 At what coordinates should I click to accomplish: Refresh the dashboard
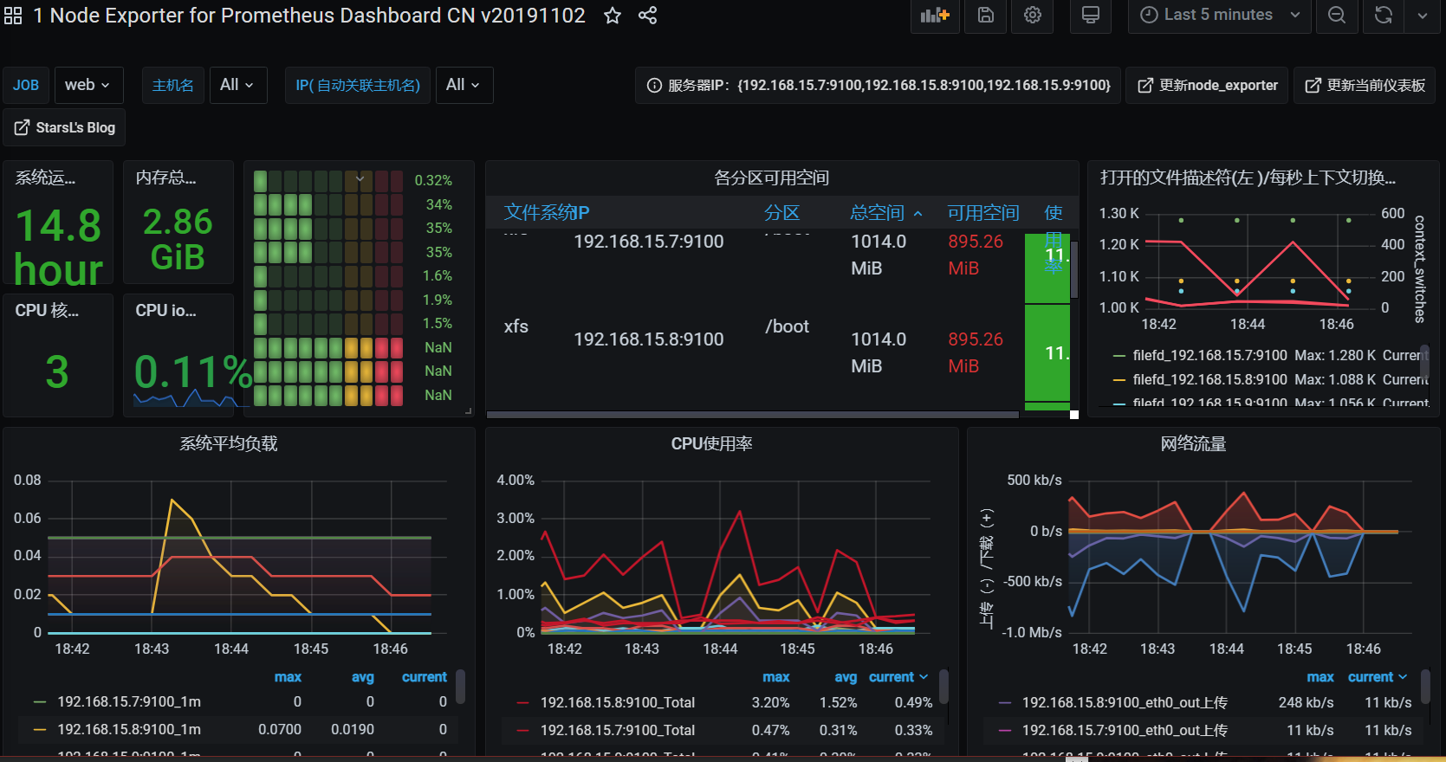tap(1384, 16)
